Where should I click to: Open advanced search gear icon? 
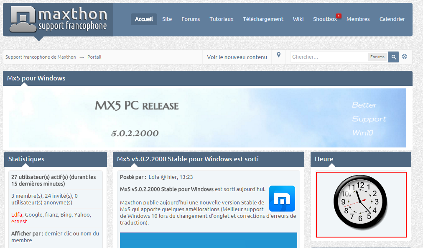[x=404, y=57]
